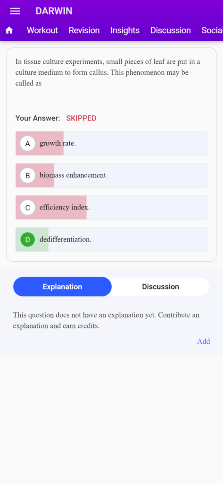Click the SKIPPED answer status label
223x484 pixels.
pyautogui.click(x=81, y=118)
